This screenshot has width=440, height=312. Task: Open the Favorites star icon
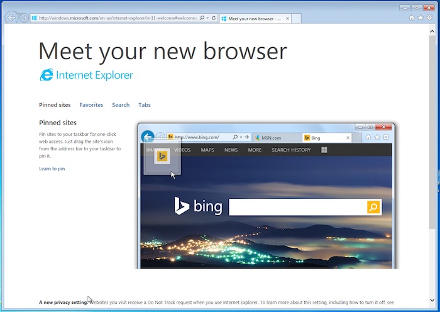coord(421,18)
